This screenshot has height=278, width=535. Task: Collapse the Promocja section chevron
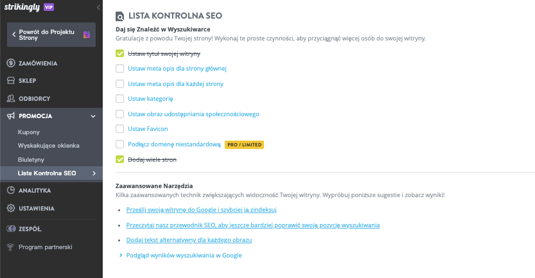(x=93, y=116)
